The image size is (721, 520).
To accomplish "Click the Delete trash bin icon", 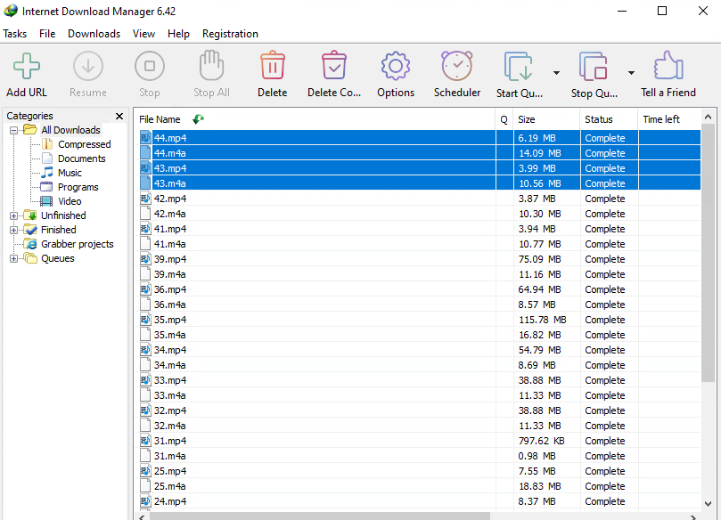I will [x=273, y=65].
